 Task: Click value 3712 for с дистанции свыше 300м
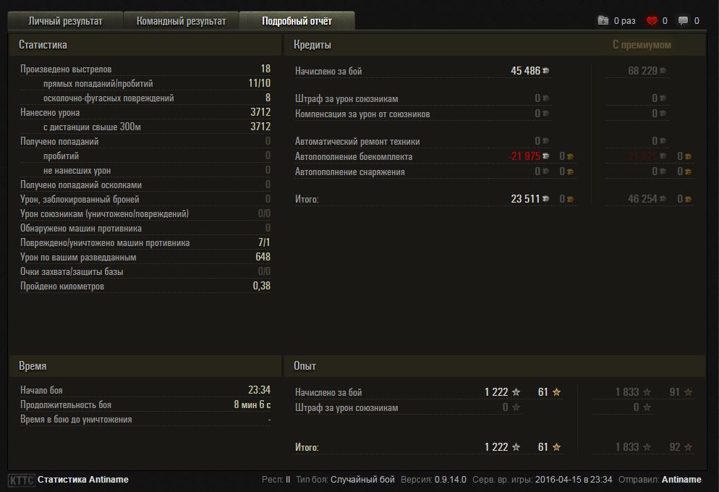point(260,127)
